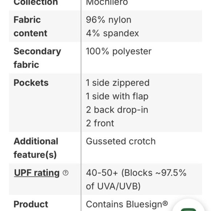Click the 'of UVA/UVB)' text line
This screenshot has height=211, width=211.
coord(113,186)
